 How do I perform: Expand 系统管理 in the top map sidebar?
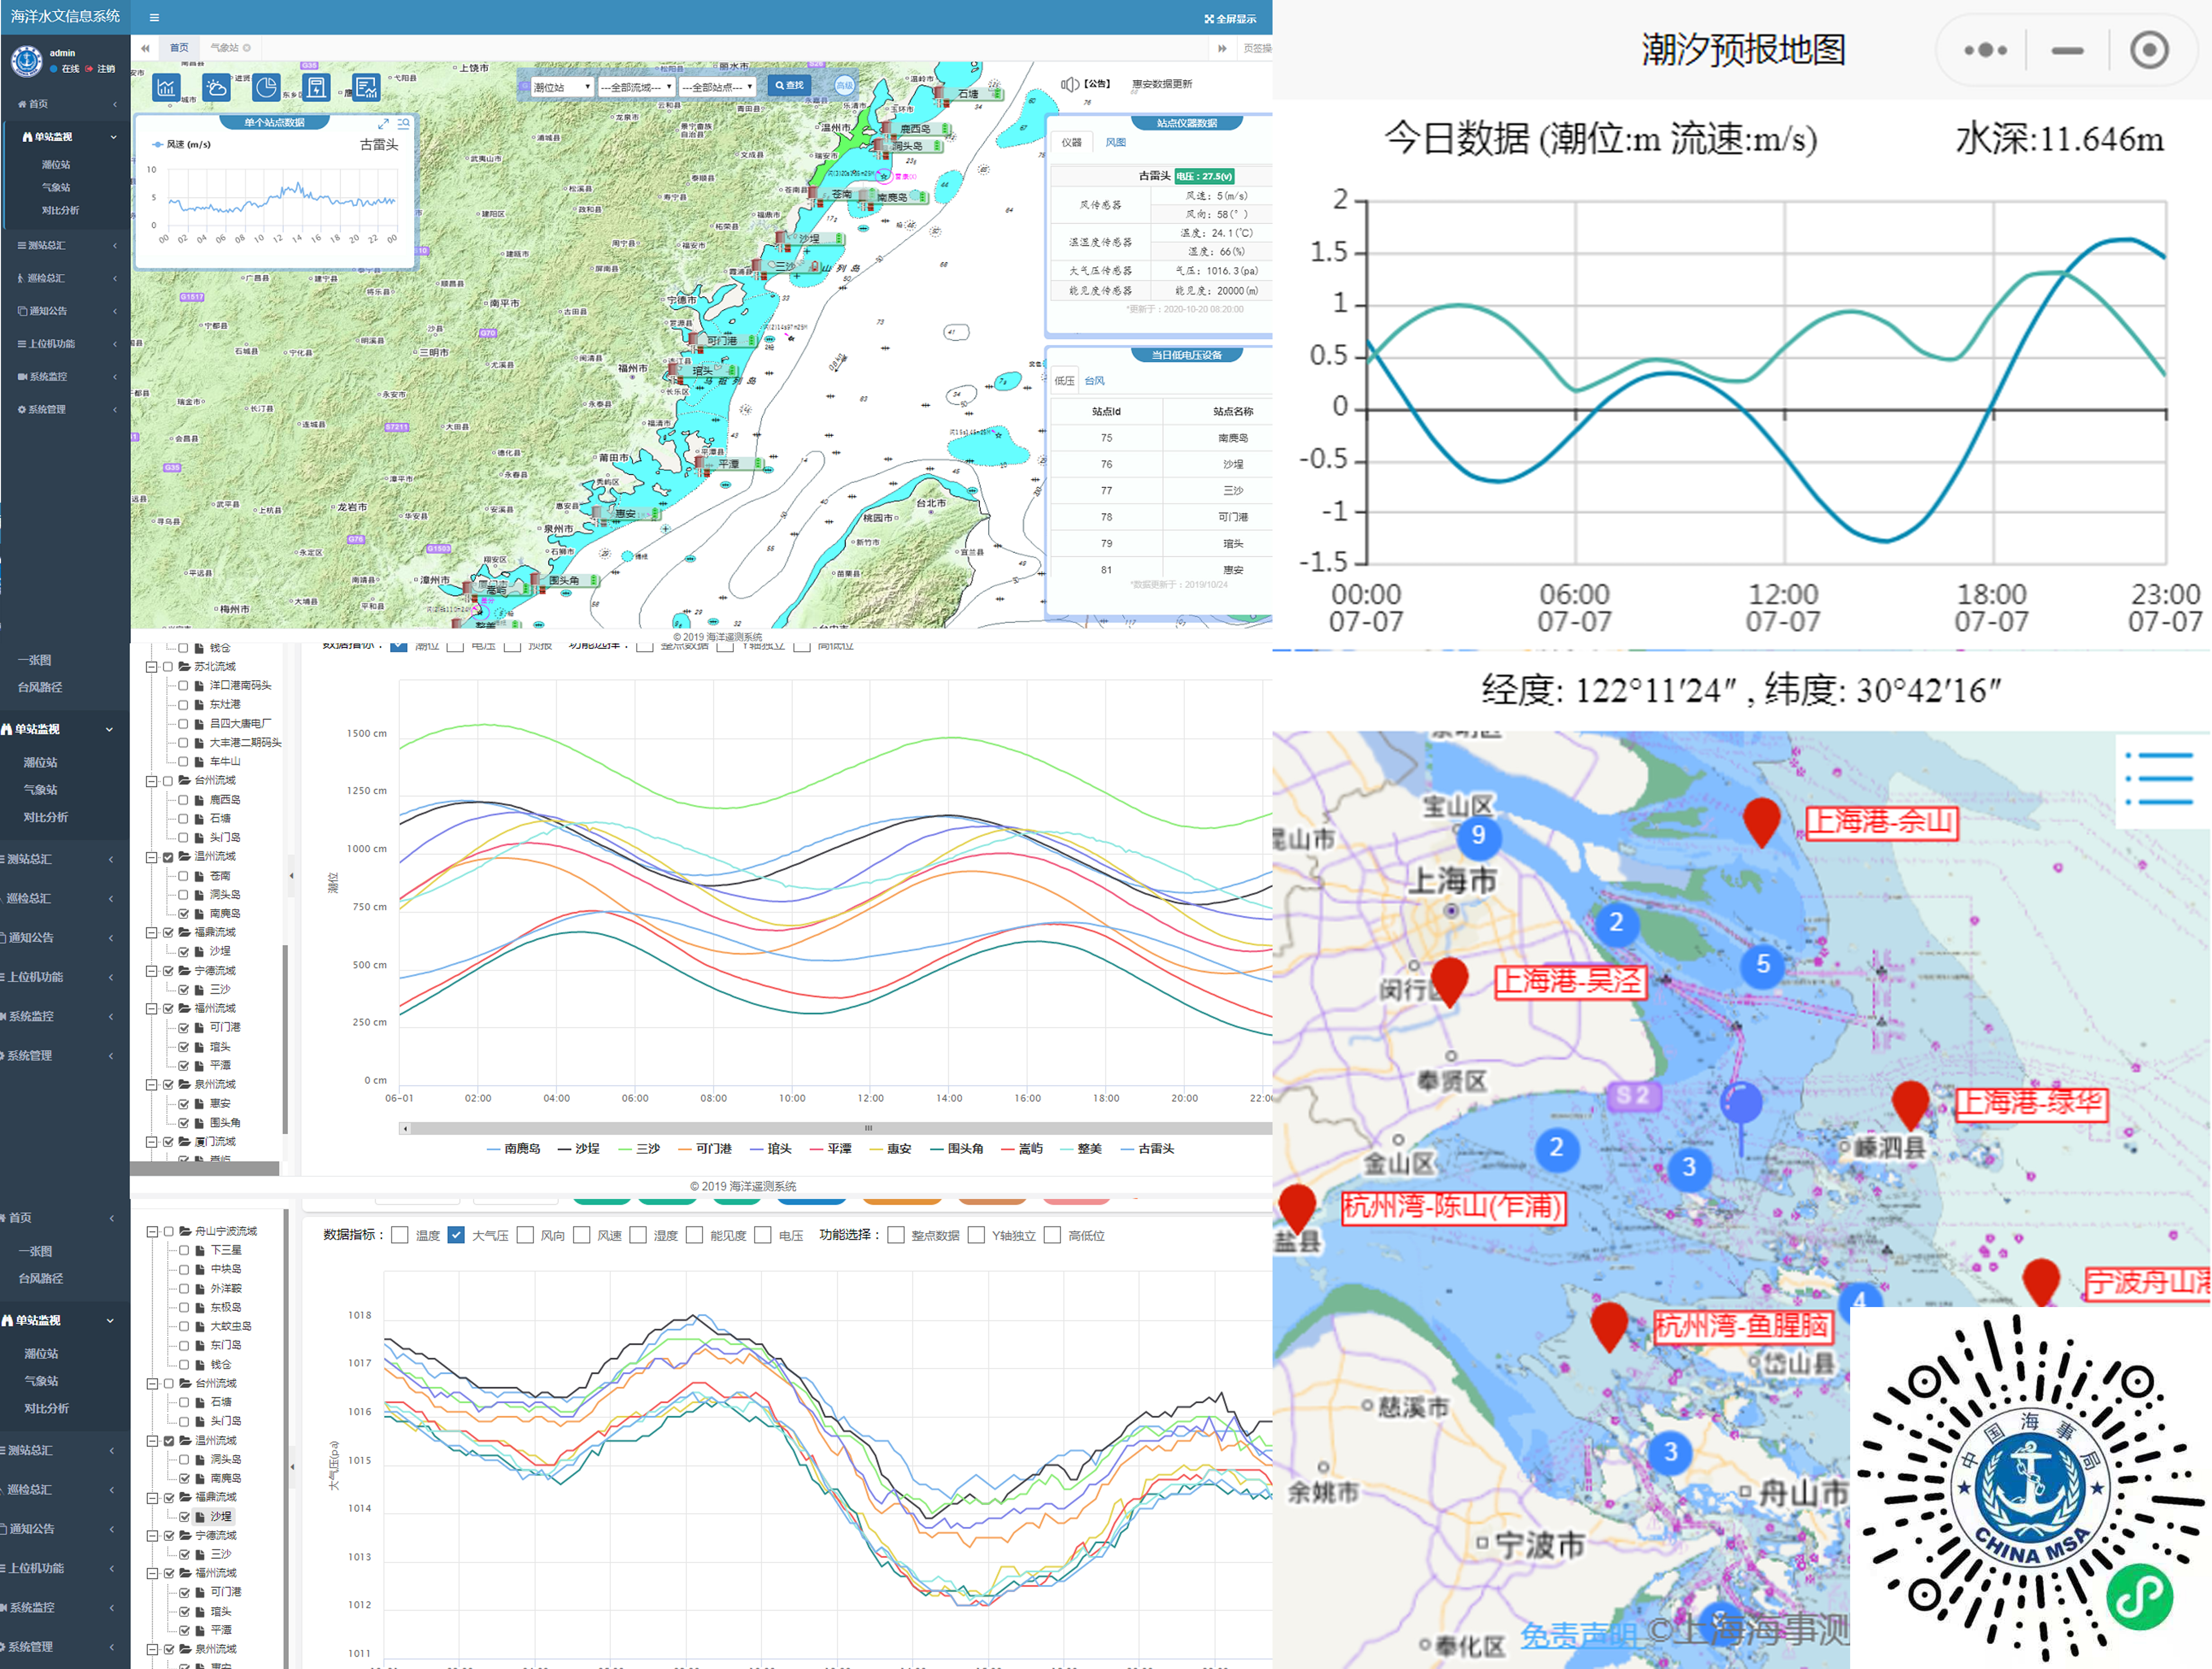(x=66, y=409)
